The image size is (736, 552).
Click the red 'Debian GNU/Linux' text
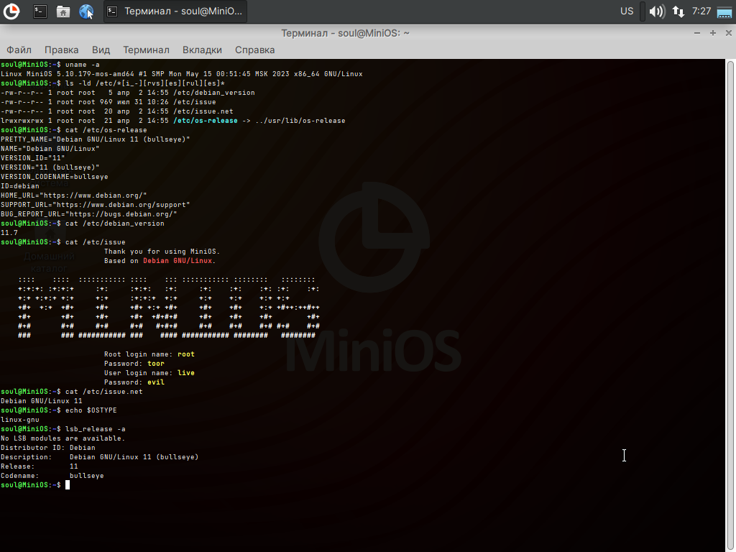178,261
